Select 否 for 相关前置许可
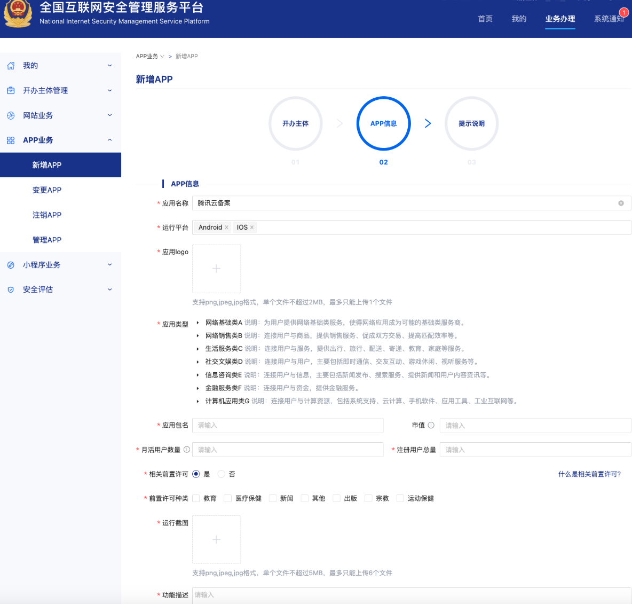 [x=222, y=474]
